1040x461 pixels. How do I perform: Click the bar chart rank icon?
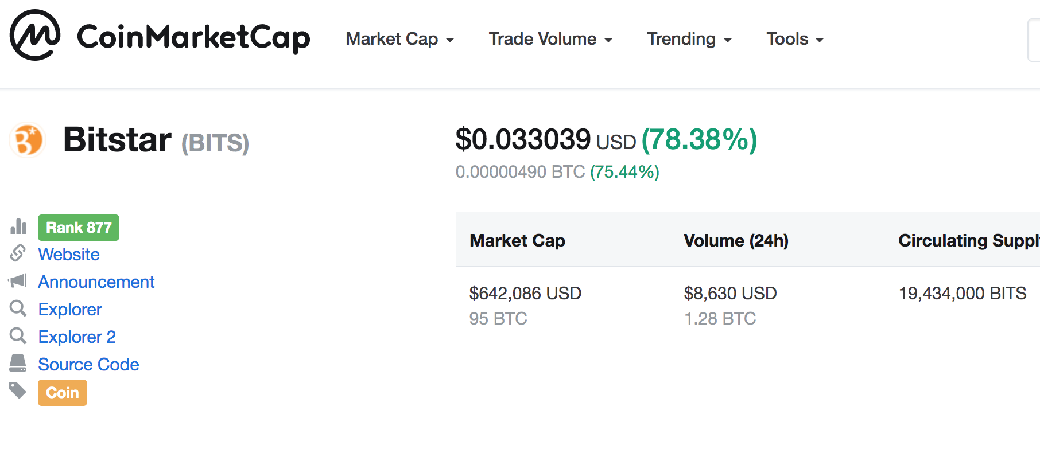click(18, 226)
